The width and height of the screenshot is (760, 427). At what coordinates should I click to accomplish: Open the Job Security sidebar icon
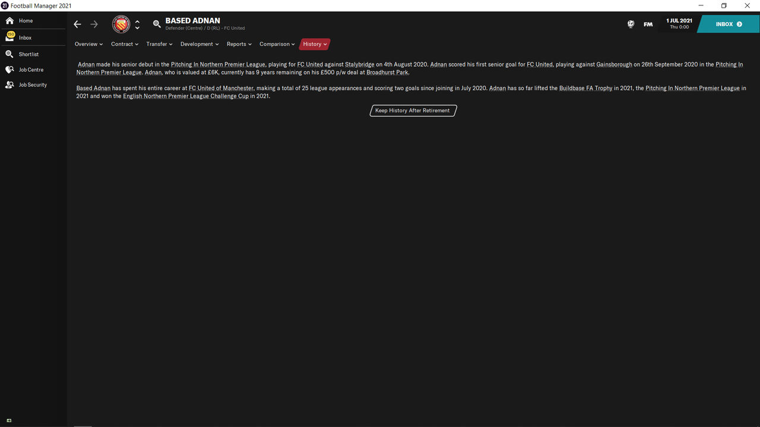[9, 85]
